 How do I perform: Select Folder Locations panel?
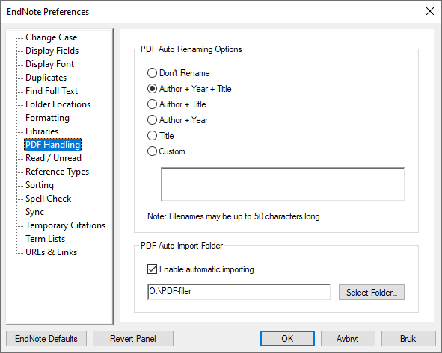coord(58,104)
